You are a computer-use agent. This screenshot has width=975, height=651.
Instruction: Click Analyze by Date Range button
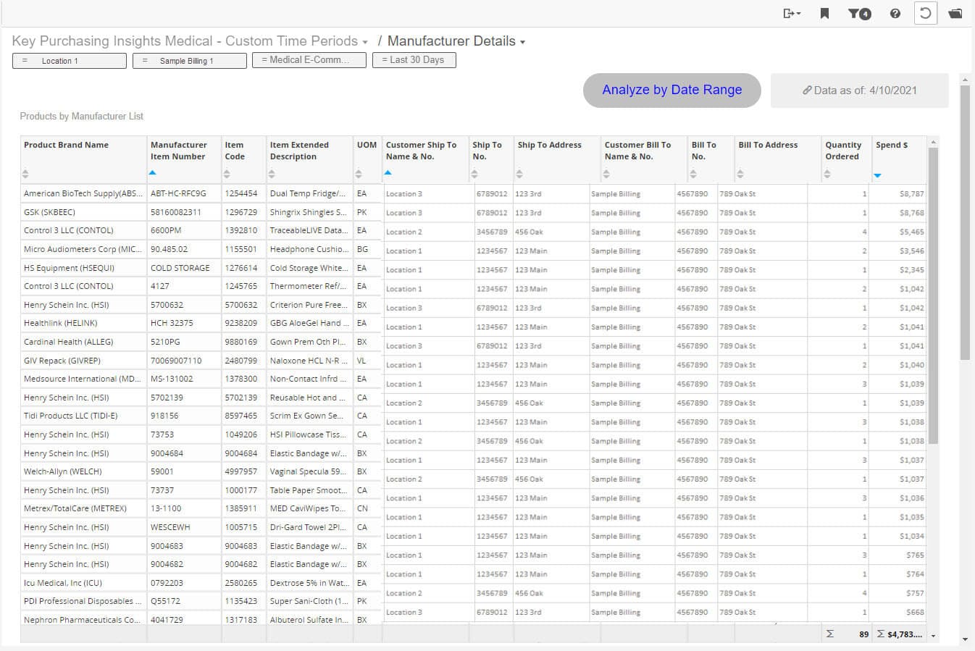pyautogui.click(x=671, y=90)
